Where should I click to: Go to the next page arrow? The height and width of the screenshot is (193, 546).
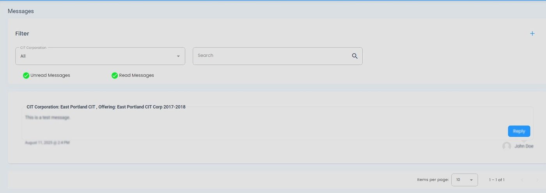coord(537,180)
